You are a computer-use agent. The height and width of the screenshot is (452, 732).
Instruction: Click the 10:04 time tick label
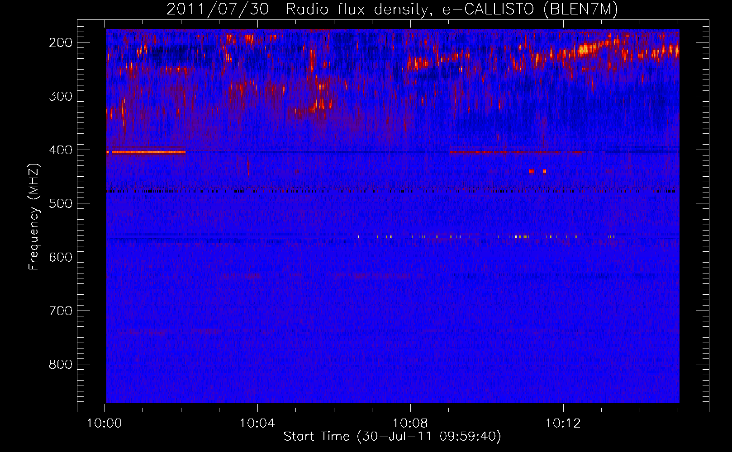point(257,424)
